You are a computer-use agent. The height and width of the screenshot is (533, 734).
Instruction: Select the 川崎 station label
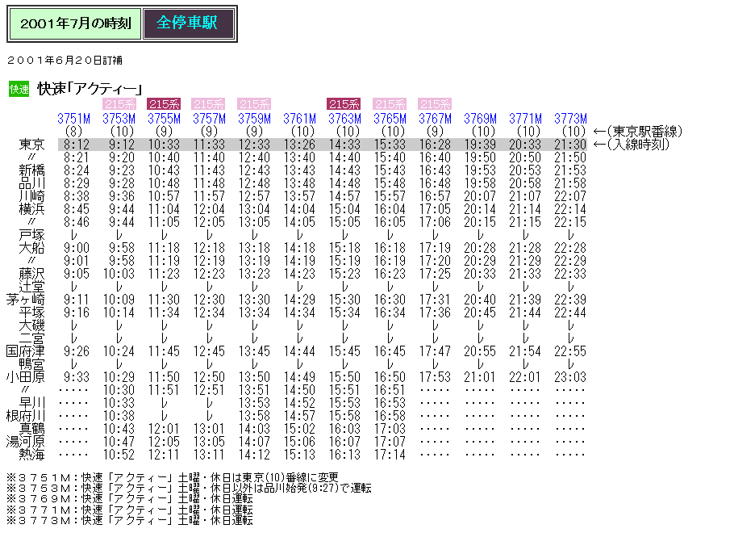[31, 196]
